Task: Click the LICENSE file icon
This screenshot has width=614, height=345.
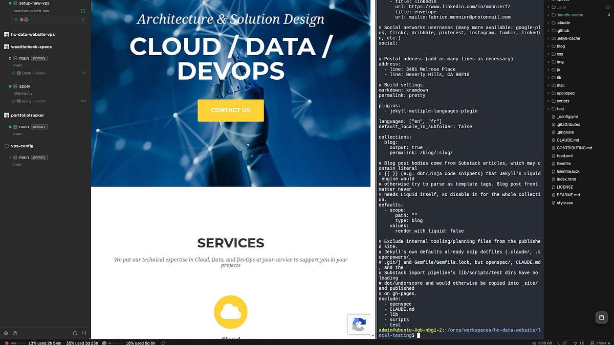Action: click(553, 187)
